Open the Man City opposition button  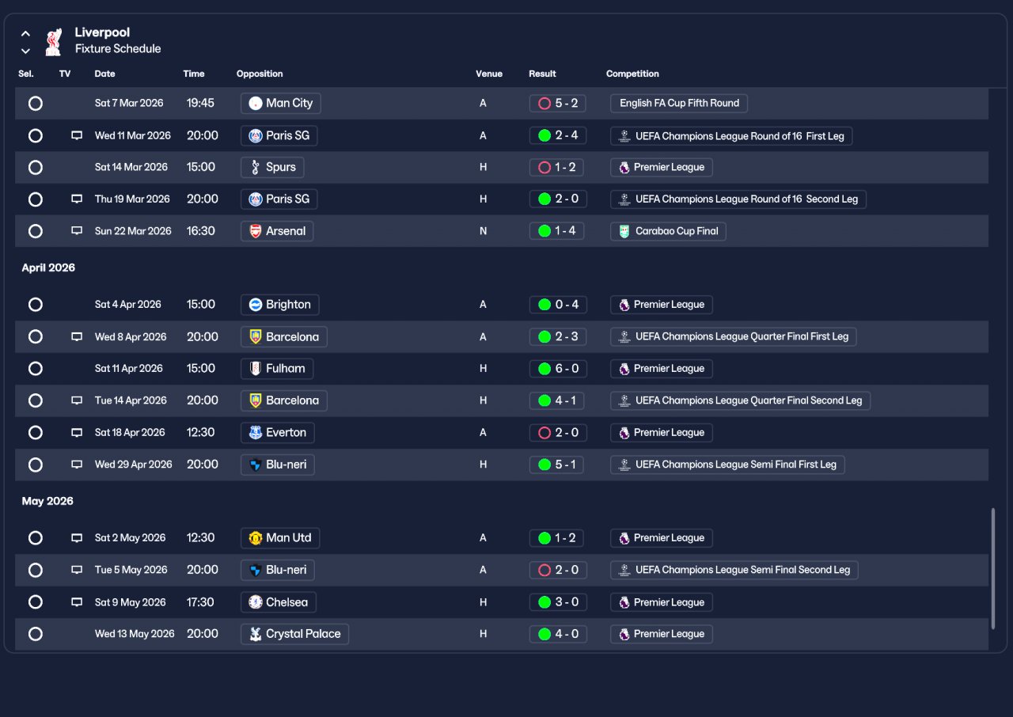[x=280, y=103]
